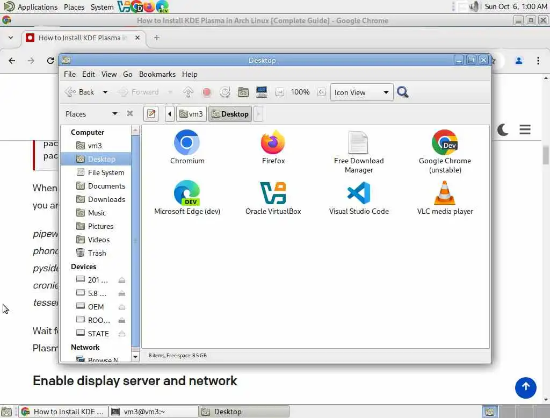The height and width of the screenshot is (418, 550).
Task: Open the Bookmarks menu
Action: point(157,74)
